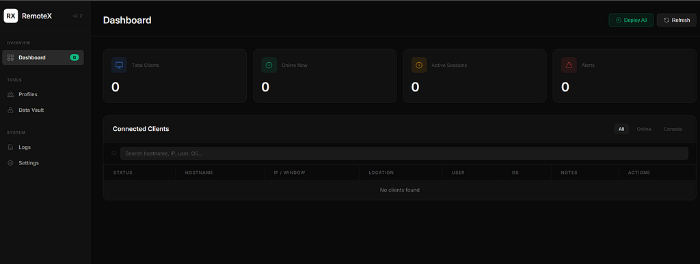Click the Online Now count value
This screenshot has height=264, width=700.
pos(265,87)
